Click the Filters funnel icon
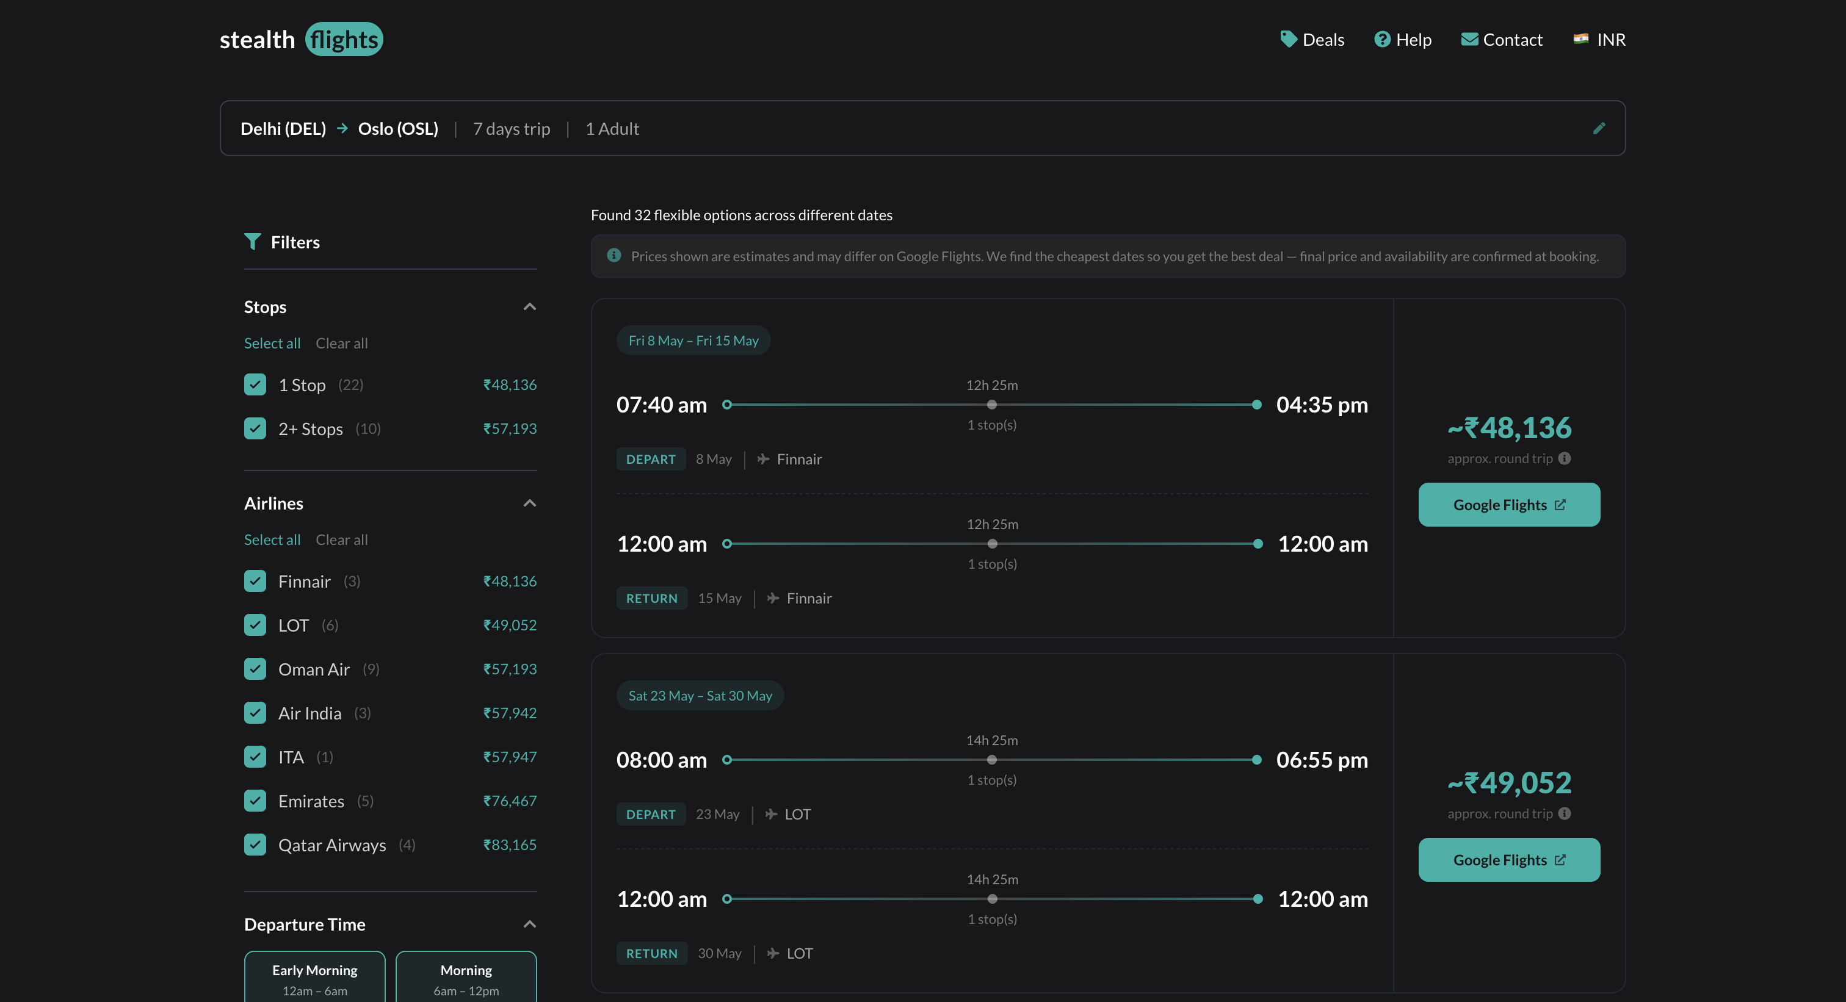1846x1002 pixels. [252, 242]
